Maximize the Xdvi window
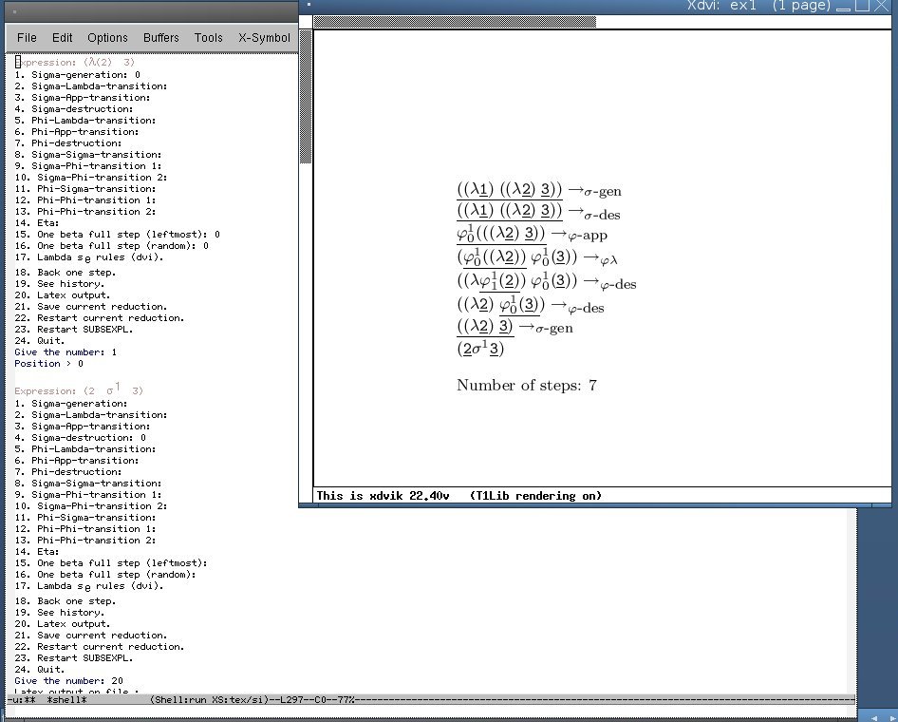Screen dimensions: 898x722 [x=862, y=6]
